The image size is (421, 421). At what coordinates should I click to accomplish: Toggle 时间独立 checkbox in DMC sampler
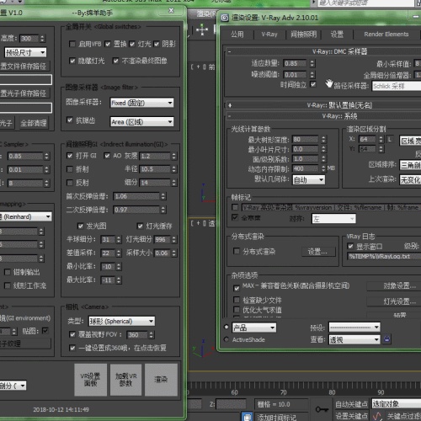coord(313,84)
